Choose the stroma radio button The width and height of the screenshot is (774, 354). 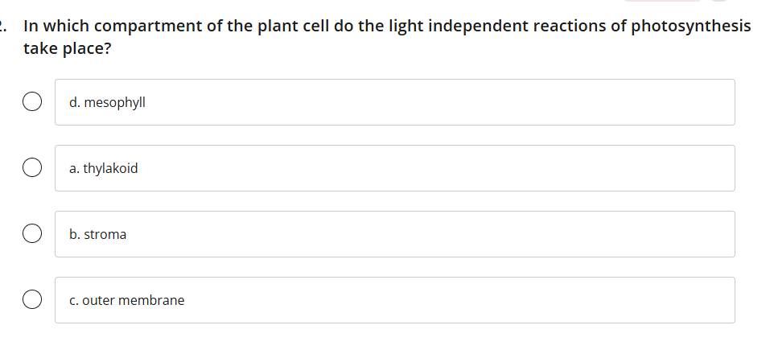click(x=31, y=234)
